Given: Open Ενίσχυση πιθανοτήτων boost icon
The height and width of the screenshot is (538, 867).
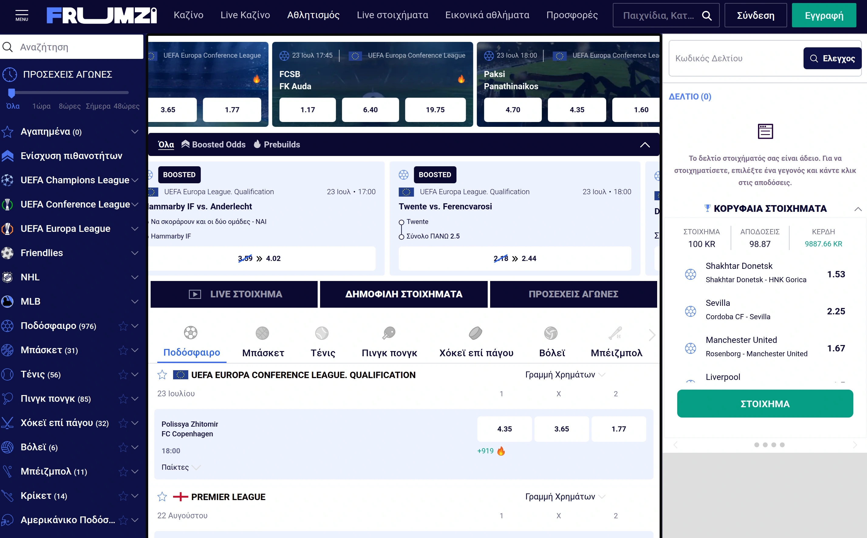Looking at the screenshot, I should [x=8, y=156].
